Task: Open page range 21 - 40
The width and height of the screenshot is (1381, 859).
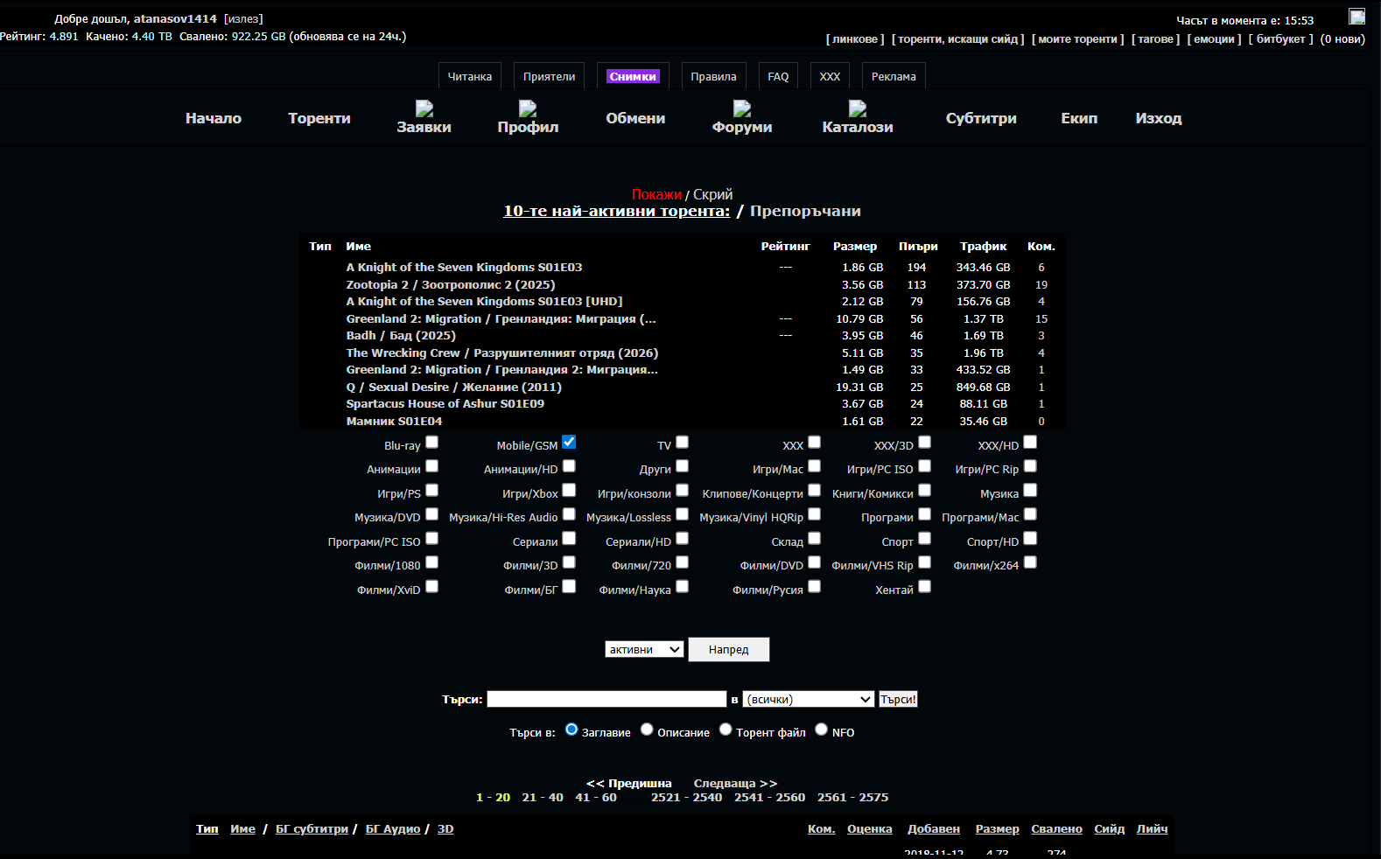Action: (x=543, y=798)
